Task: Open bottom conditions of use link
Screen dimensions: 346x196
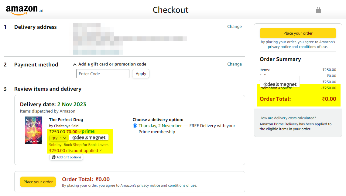Action: pos(182,185)
